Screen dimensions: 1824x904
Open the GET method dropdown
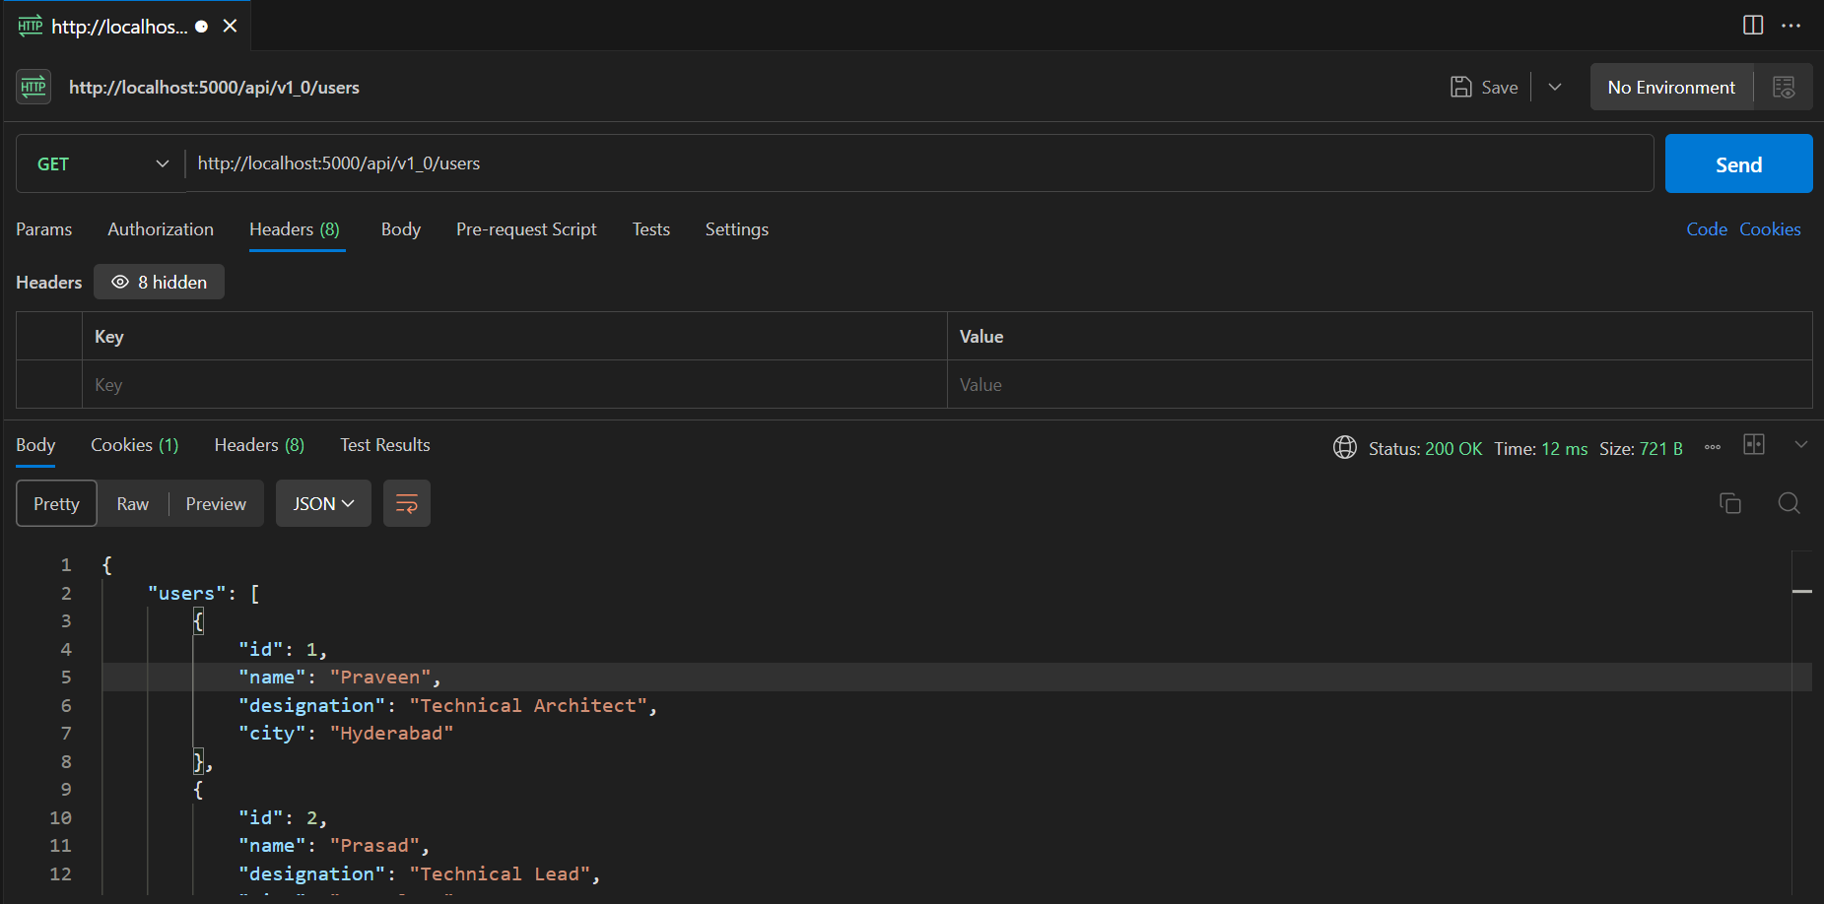click(101, 163)
